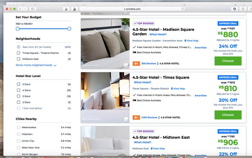Open 300 Reviews link
Viewport: 252px width, 158px height.
tap(149, 64)
